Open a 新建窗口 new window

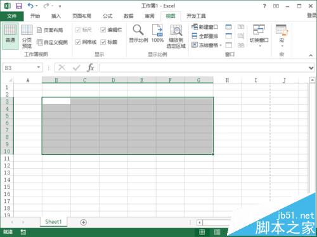[x=205, y=27]
